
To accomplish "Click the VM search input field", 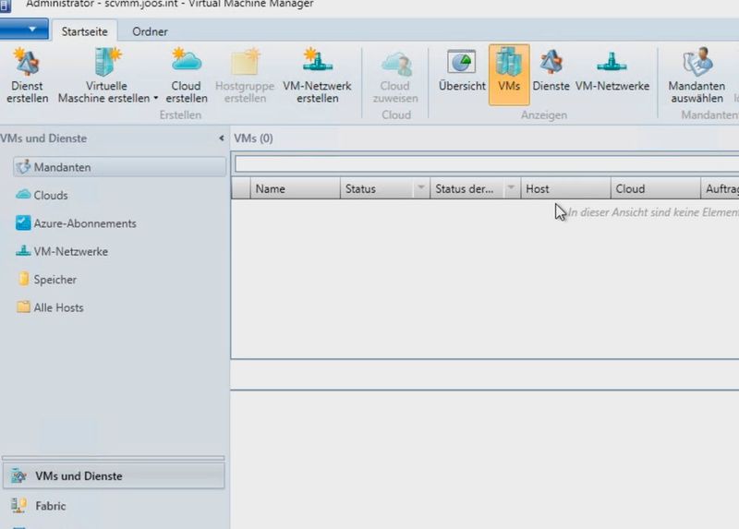I will pyautogui.click(x=485, y=164).
